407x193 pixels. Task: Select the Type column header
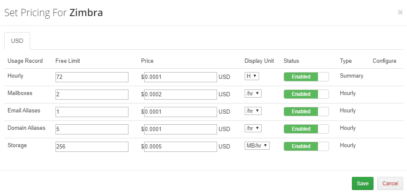click(x=346, y=61)
